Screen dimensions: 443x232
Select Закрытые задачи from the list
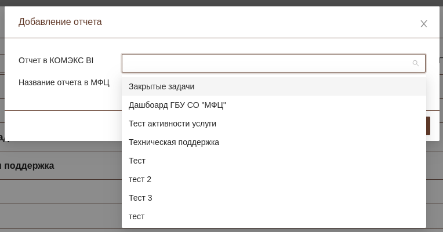point(161,86)
